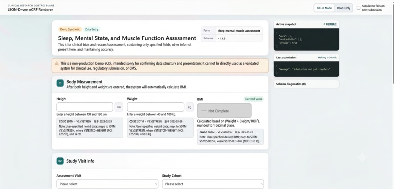Click the cm unit label
Image resolution: width=394 pixels, height=189 pixels.
click(119, 107)
